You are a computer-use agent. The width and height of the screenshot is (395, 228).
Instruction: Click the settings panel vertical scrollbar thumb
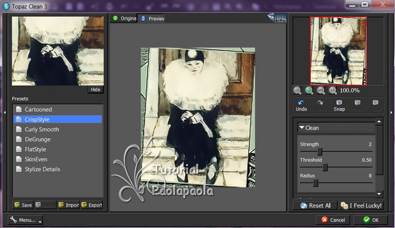click(379, 150)
